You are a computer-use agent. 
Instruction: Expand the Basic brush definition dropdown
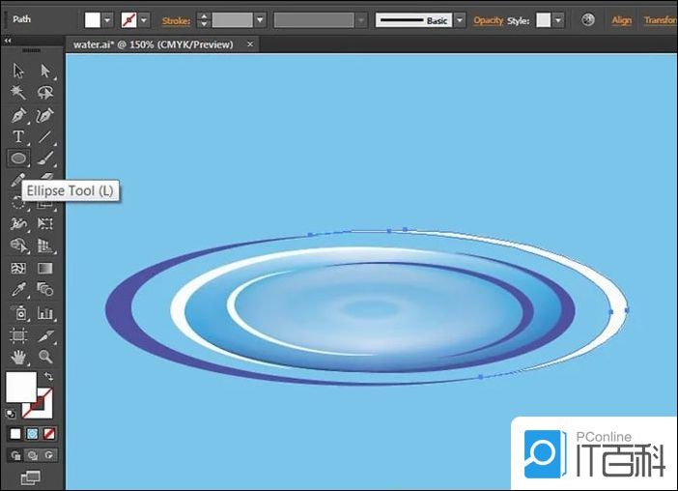(460, 19)
